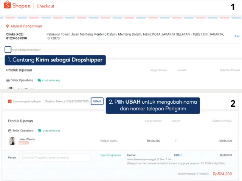Click the Shopee bag logo icon
This screenshot has height=181, width=242.
[x=7, y=5]
